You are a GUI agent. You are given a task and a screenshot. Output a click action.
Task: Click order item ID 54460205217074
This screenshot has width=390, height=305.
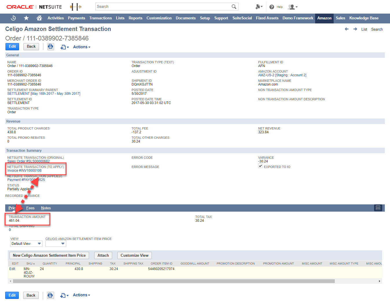(x=161, y=269)
